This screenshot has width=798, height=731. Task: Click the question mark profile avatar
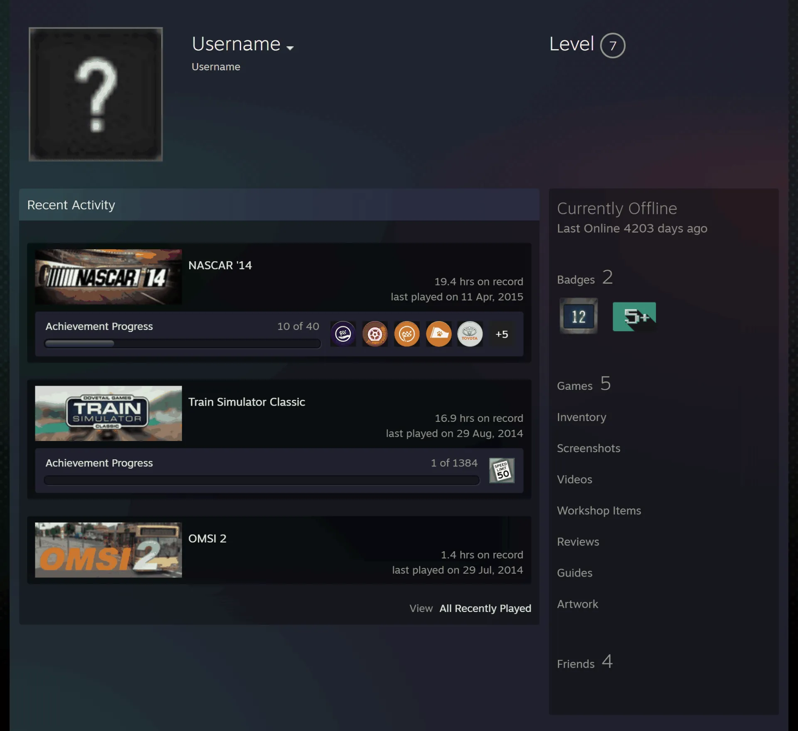point(96,94)
